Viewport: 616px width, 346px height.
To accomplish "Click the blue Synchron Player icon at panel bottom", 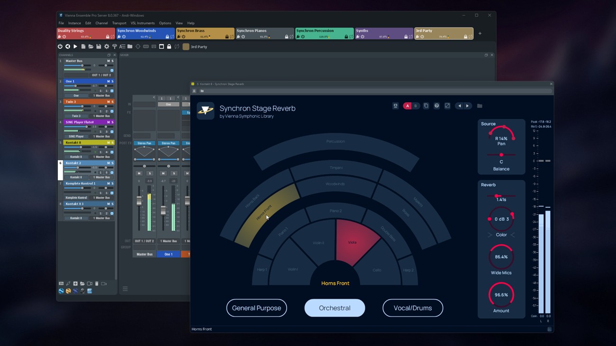I will click(x=61, y=291).
